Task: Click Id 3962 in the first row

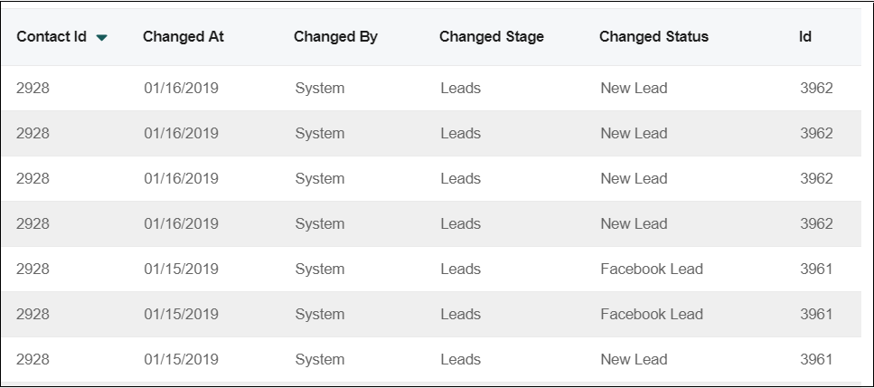Action: point(816,88)
